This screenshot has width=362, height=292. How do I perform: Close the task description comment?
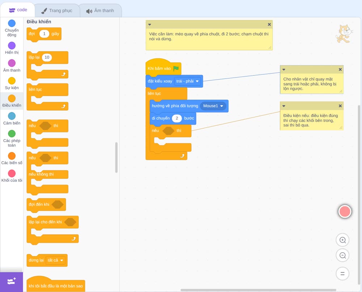pyautogui.click(x=269, y=25)
